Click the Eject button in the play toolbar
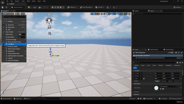The image size is (184, 104). [61, 7]
